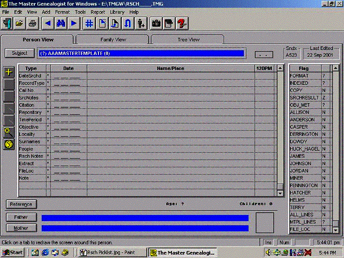Click the red X system tray icon
Screen dimensions: 344x258
click(308, 253)
